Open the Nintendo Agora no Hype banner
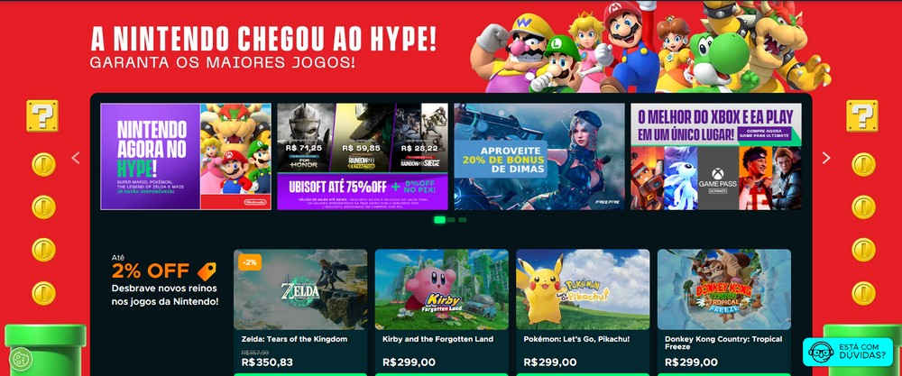The height and width of the screenshot is (376, 902). pos(186,156)
